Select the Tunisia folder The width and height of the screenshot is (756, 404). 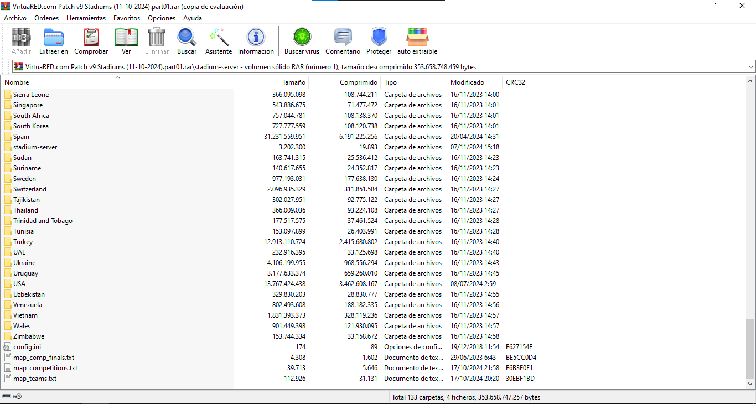(x=23, y=231)
